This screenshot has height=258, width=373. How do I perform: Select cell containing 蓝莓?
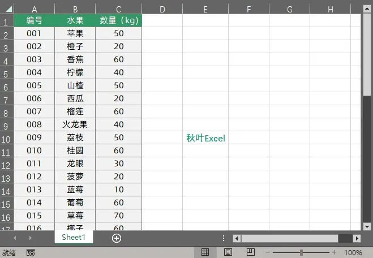coord(75,190)
